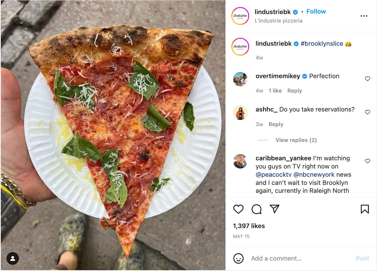Like ashhc_ reservations comment
377x271 pixels.
pos(367,112)
